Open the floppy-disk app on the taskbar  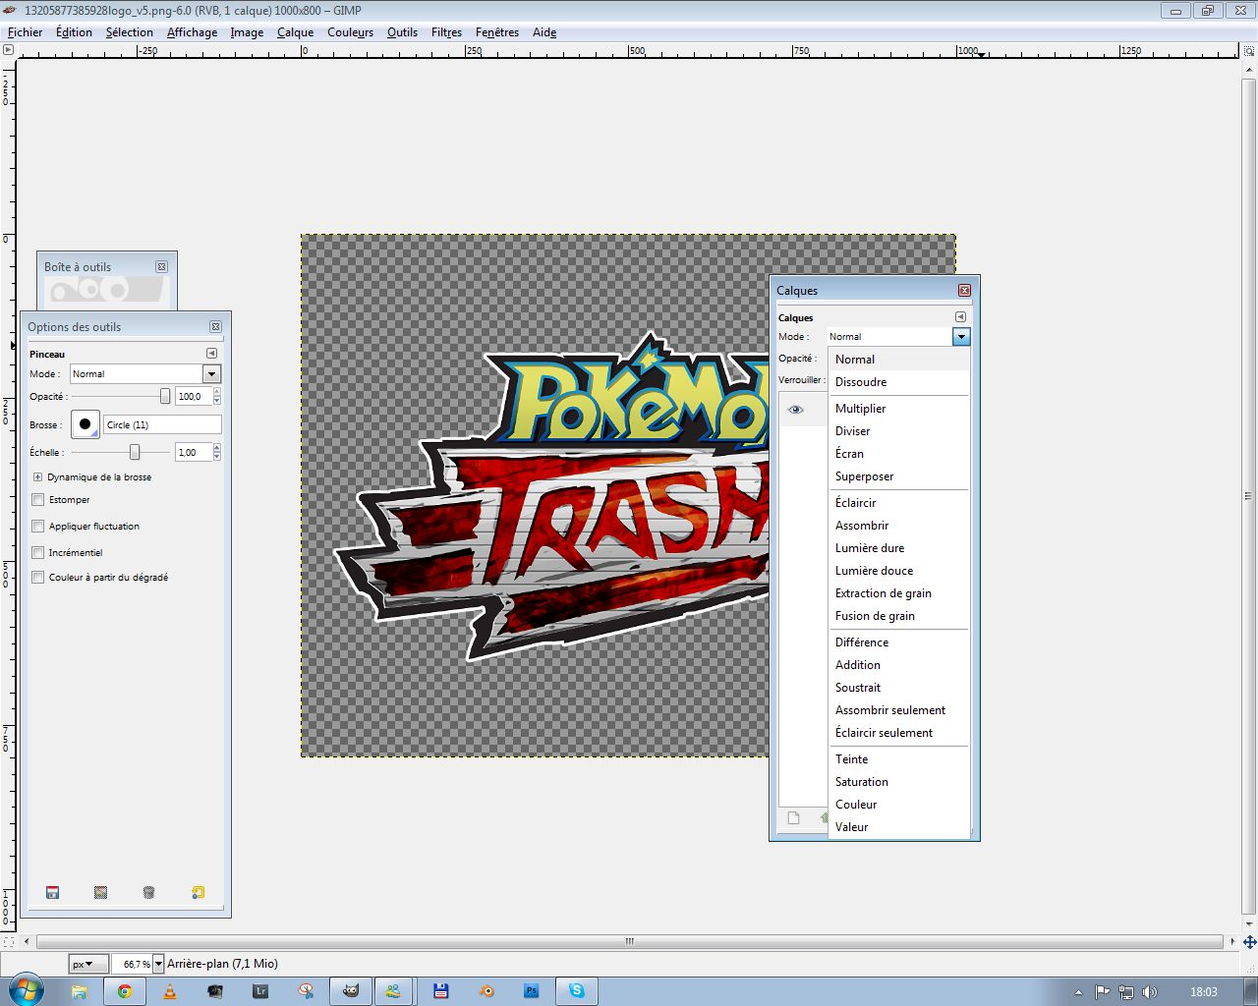click(x=441, y=991)
